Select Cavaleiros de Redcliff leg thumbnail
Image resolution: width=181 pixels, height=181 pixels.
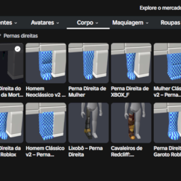point(131,123)
